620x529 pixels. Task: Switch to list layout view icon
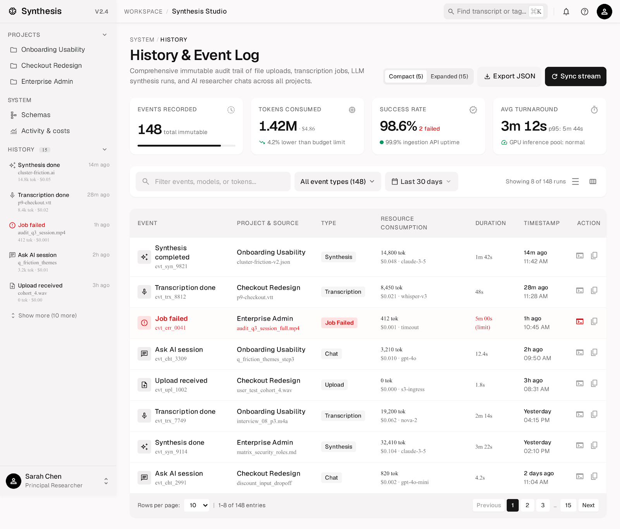575,182
